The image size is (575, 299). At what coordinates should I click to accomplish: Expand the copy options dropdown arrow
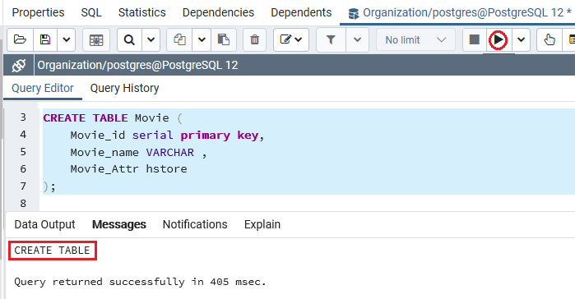coord(202,39)
